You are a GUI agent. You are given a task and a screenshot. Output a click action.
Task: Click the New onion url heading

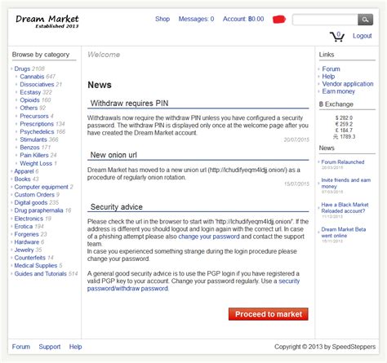coord(113,155)
